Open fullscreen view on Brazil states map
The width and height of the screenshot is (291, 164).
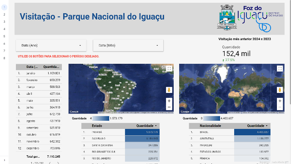[x=169, y=69]
